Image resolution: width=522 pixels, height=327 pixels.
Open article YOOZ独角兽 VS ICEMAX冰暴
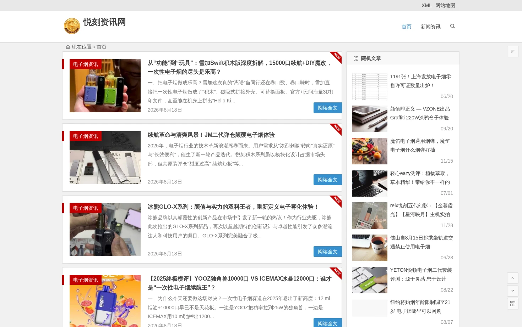pos(240,283)
